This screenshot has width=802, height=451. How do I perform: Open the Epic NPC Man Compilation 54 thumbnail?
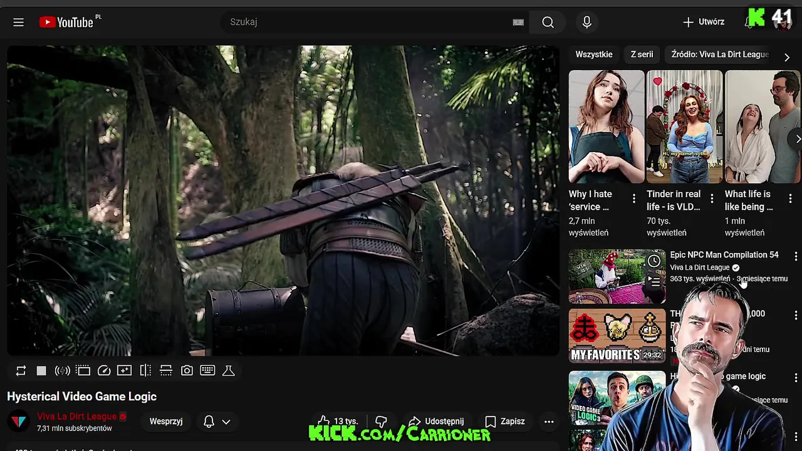[617, 276]
